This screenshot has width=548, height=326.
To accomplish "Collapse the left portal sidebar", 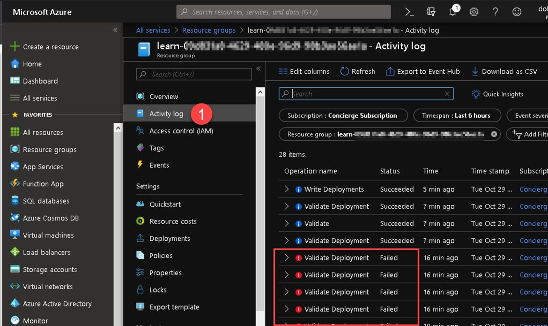I will 115,30.
